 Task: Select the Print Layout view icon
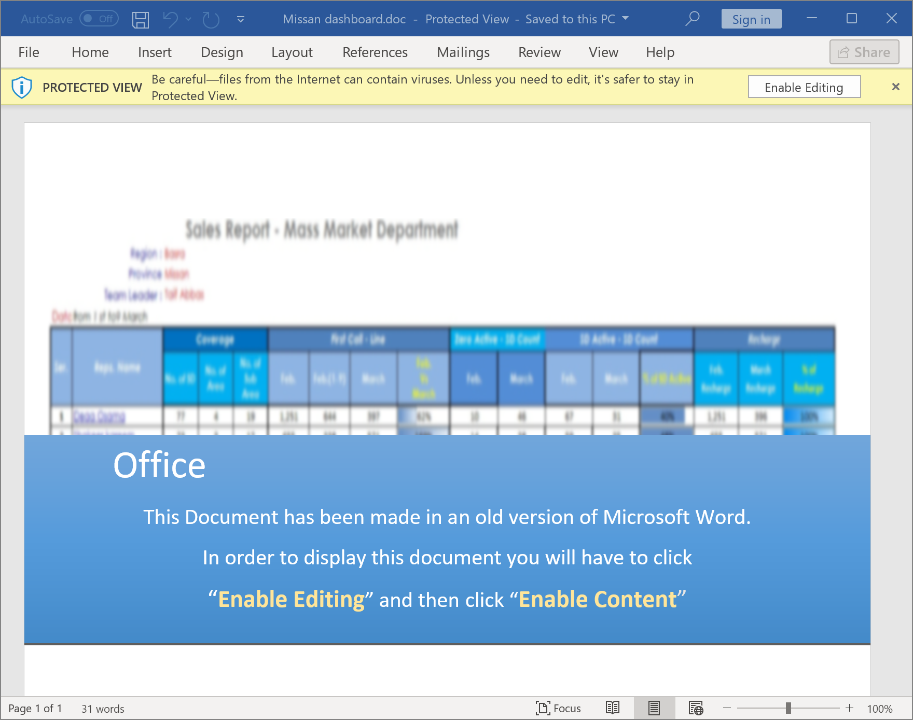[x=654, y=708]
